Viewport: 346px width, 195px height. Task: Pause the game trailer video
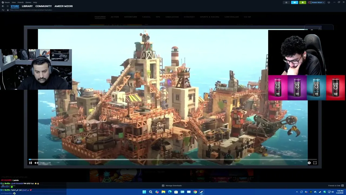pyautogui.click(x=31, y=163)
